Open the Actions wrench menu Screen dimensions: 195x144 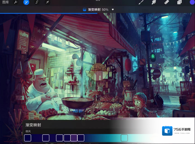[x=16, y=2]
